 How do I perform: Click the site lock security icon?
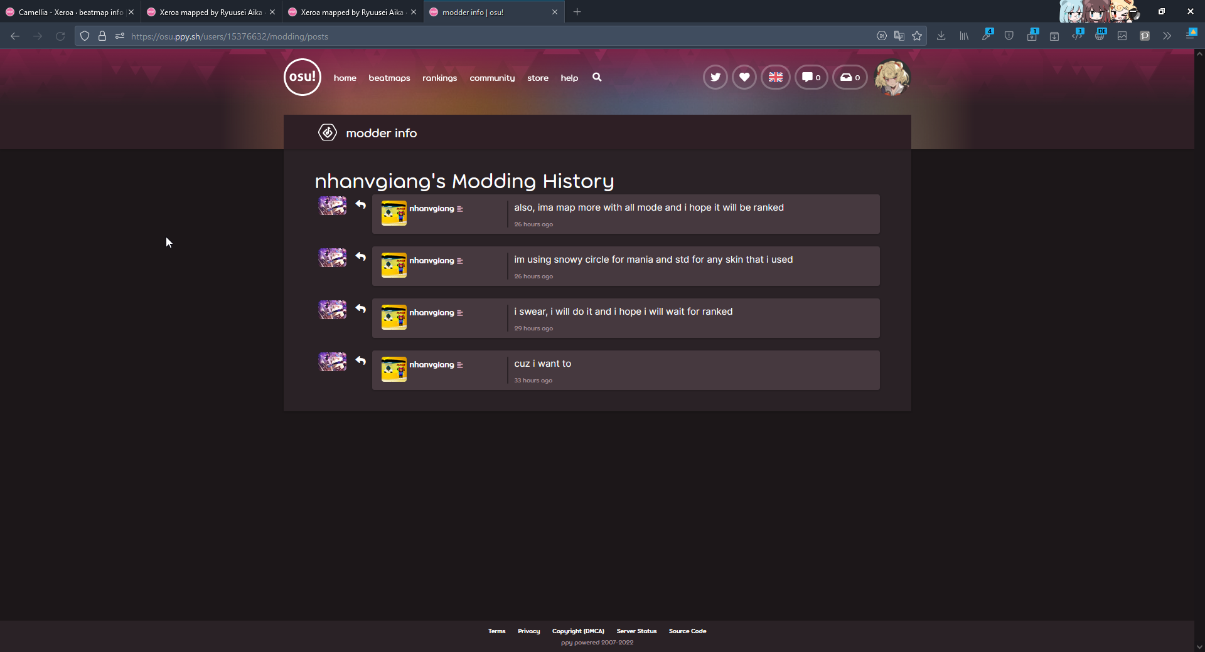(102, 36)
